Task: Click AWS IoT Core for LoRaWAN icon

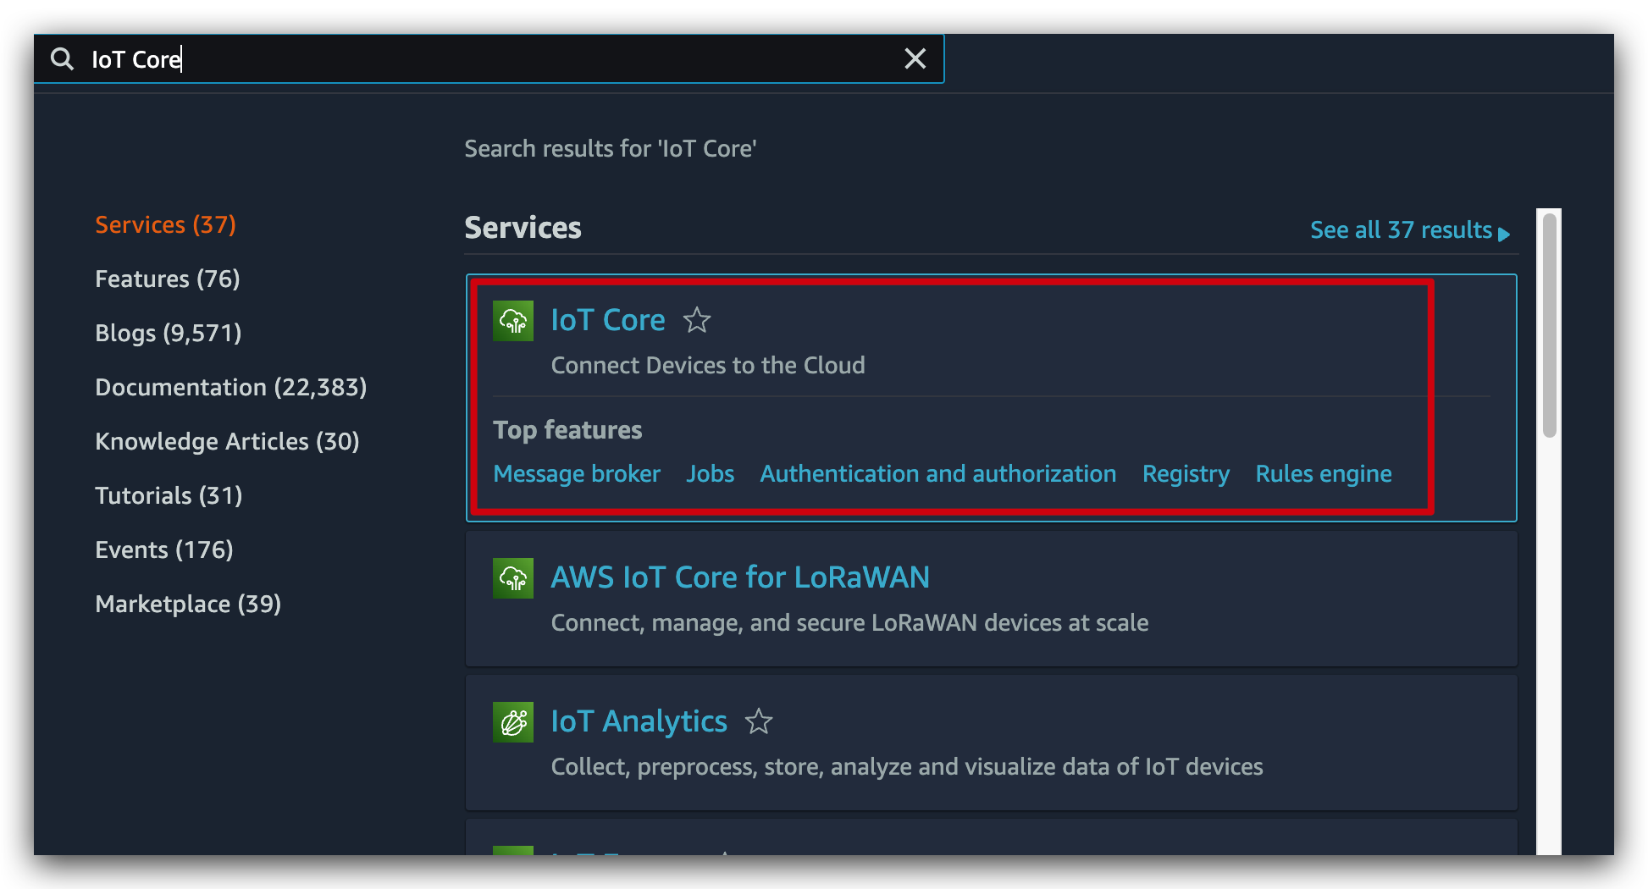Action: point(513,578)
